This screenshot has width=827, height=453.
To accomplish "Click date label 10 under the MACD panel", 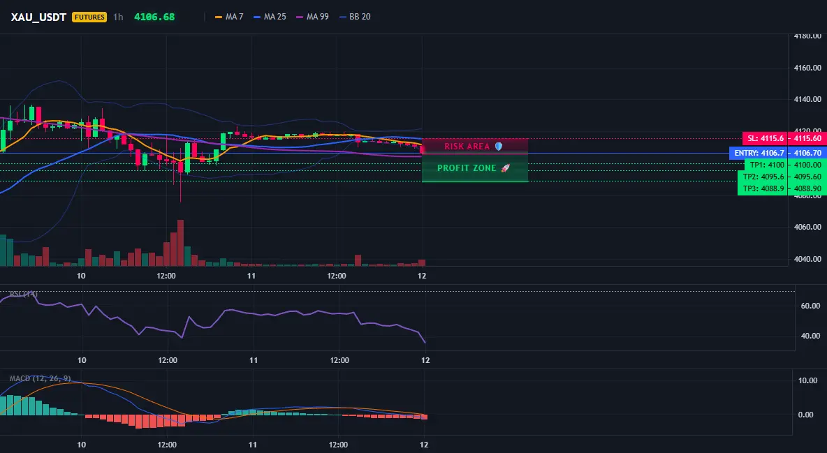I will click(81, 445).
